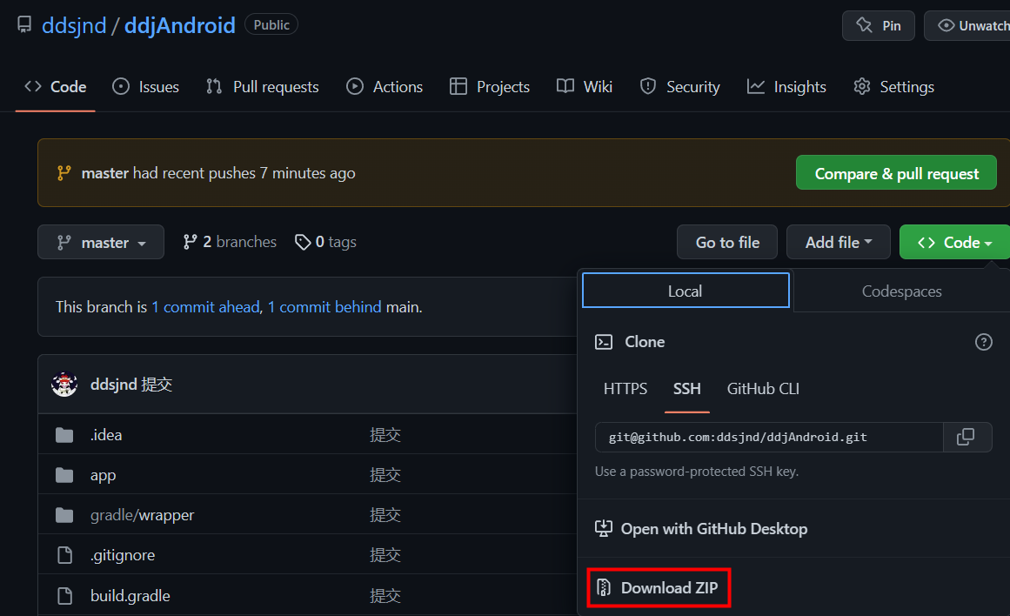Click commit message 提交 in .gitignore row

point(385,555)
